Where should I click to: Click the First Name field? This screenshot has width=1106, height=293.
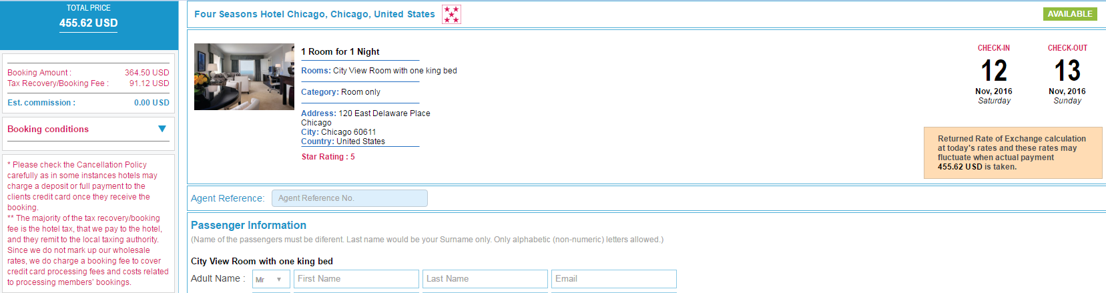point(356,279)
